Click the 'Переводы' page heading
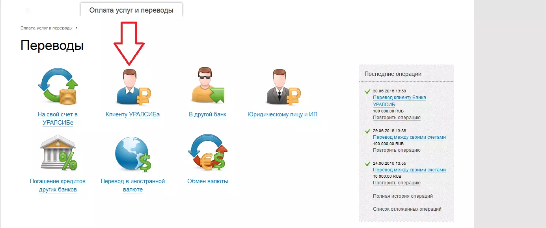 click(52, 46)
